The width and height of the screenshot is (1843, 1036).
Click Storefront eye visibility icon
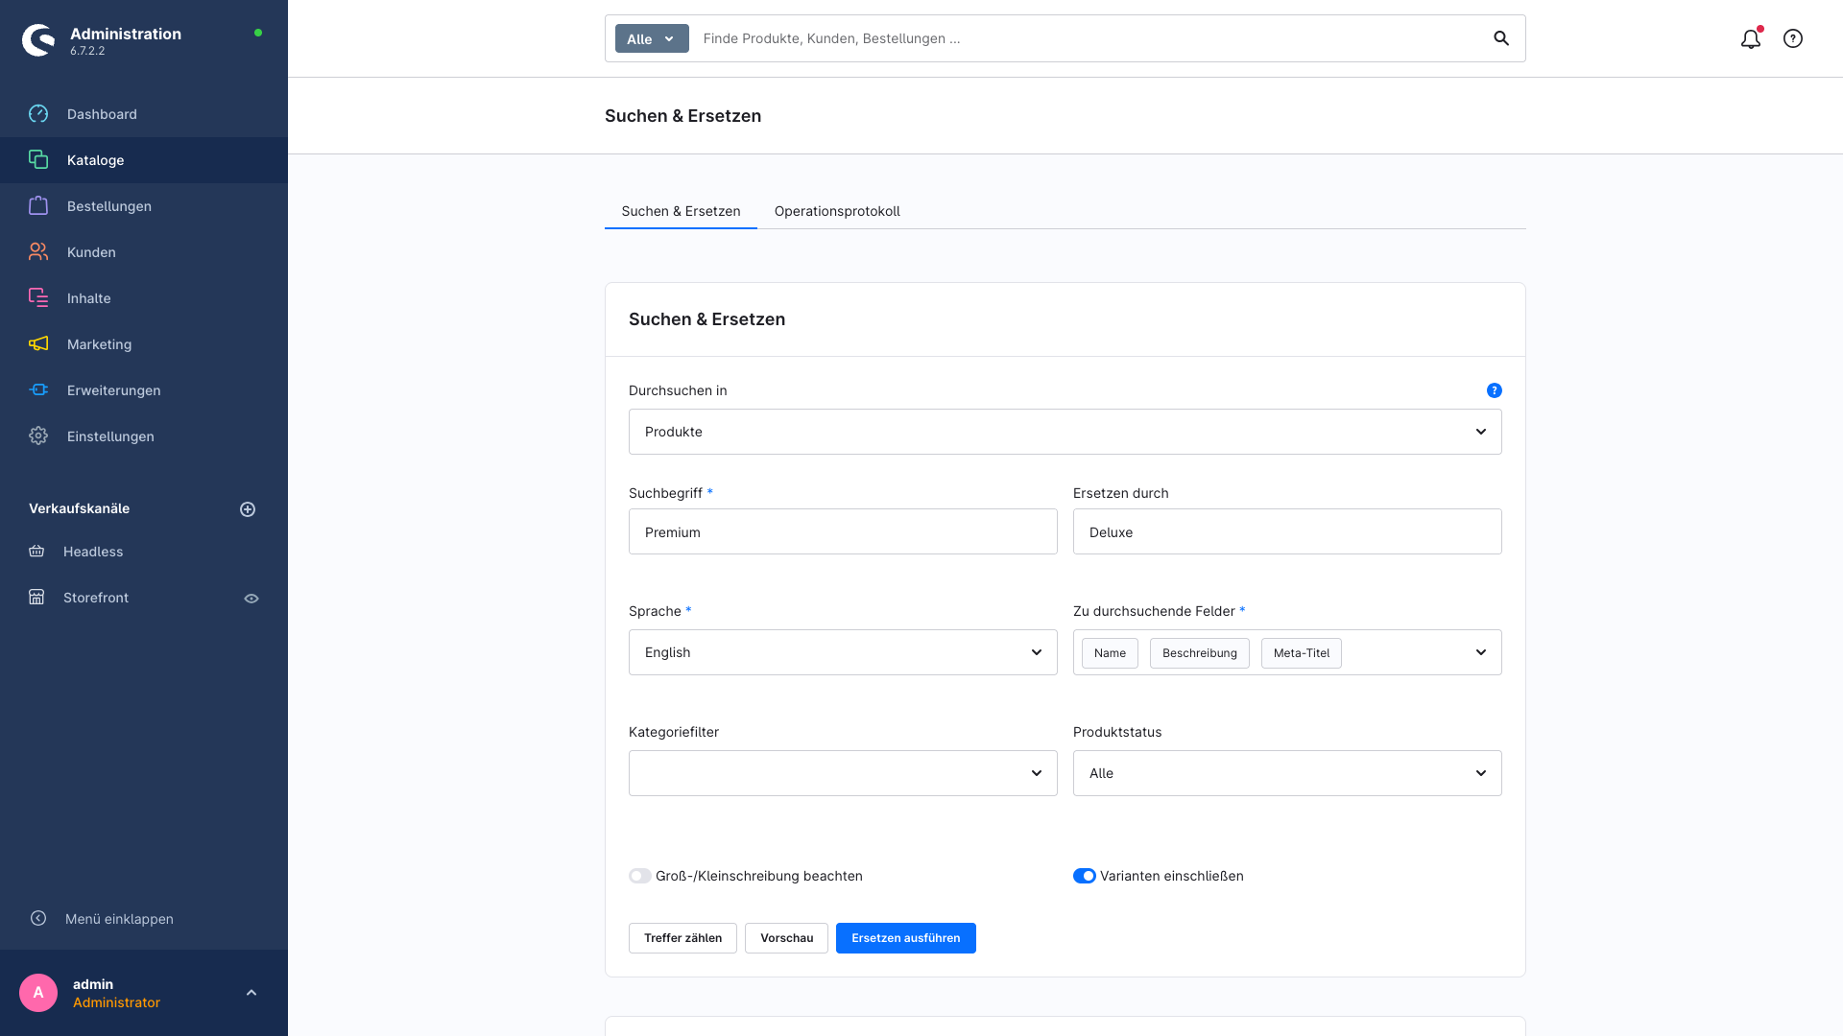pyautogui.click(x=251, y=599)
